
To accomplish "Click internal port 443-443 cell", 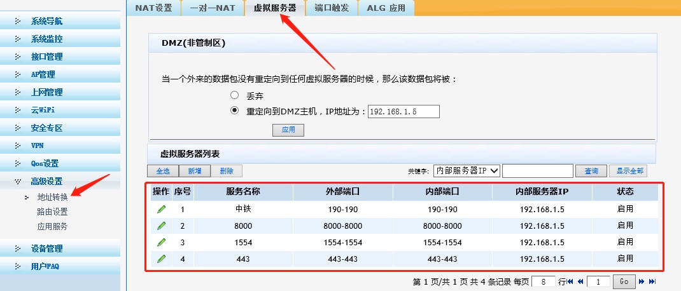I will [442, 259].
